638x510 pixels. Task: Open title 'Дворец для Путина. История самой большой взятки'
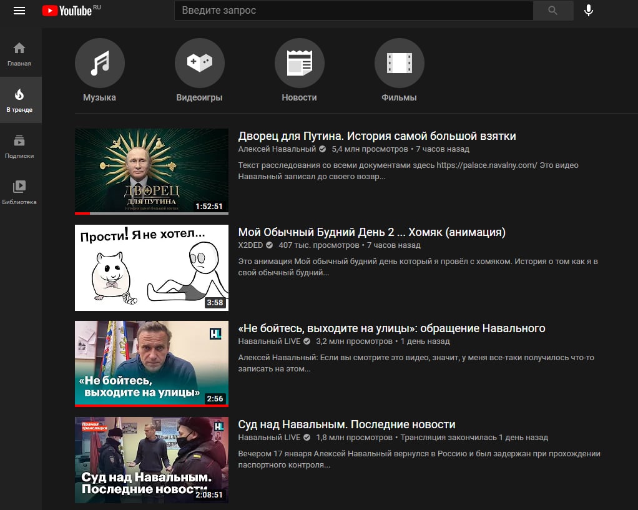(x=377, y=136)
